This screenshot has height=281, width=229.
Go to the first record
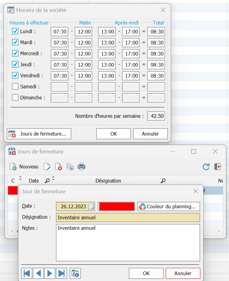coord(27,273)
